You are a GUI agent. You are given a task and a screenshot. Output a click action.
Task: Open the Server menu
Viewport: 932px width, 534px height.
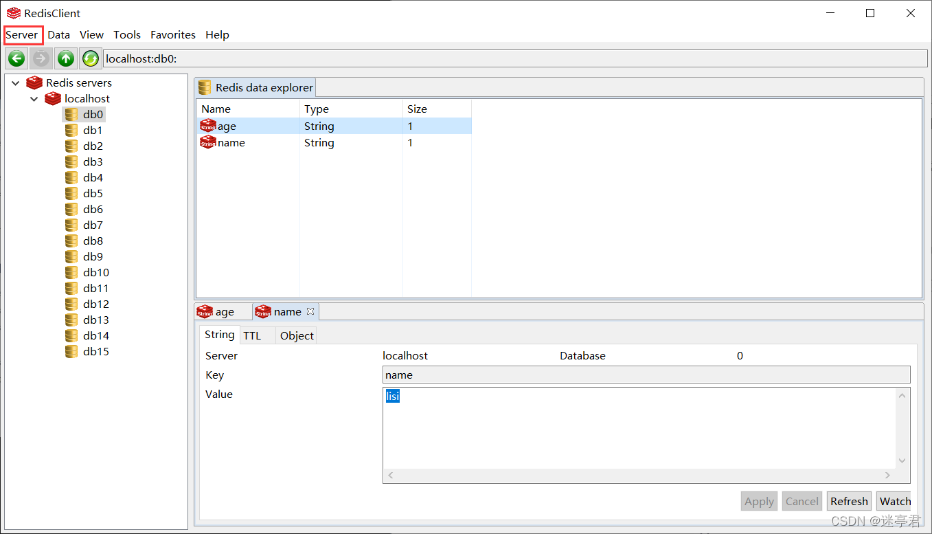click(x=22, y=34)
